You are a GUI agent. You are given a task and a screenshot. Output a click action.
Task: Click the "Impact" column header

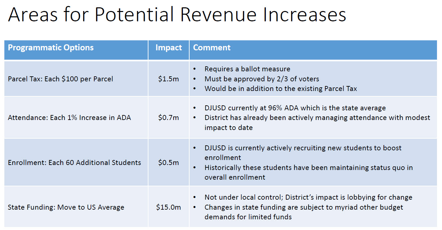pyautogui.click(x=169, y=48)
